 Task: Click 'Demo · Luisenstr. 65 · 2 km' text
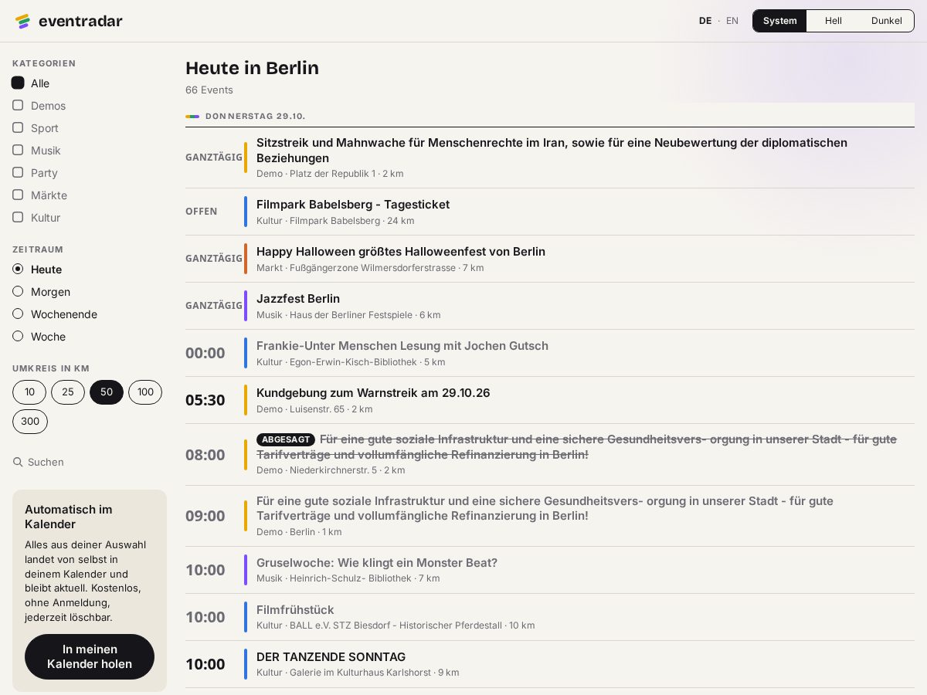click(x=314, y=409)
